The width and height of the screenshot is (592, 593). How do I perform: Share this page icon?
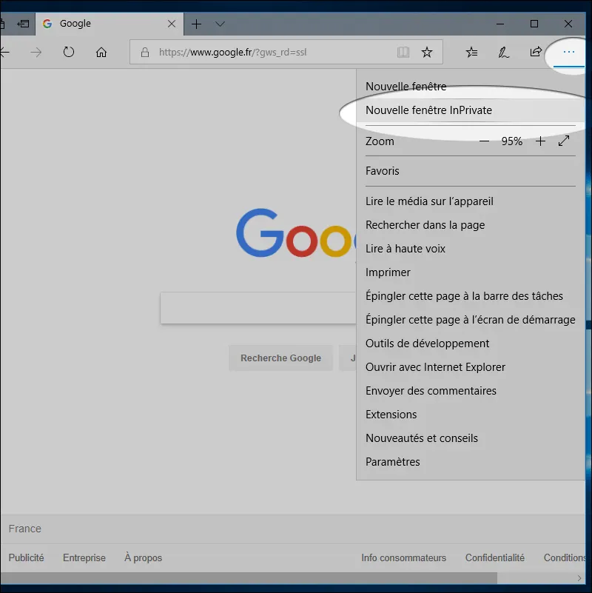(536, 52)
